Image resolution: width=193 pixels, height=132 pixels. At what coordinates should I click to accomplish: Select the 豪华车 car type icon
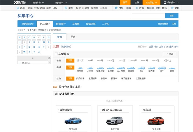tap(131, 68)
